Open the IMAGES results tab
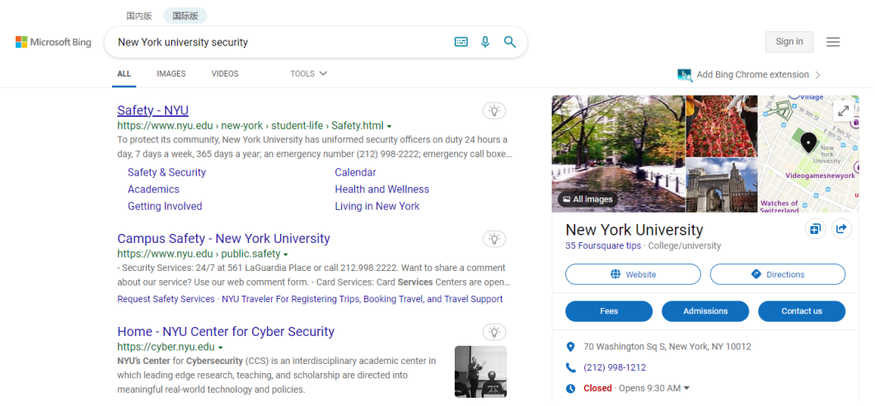Viewport: 875px width, 406px height. pyautogui.click(x=171, y=73)
